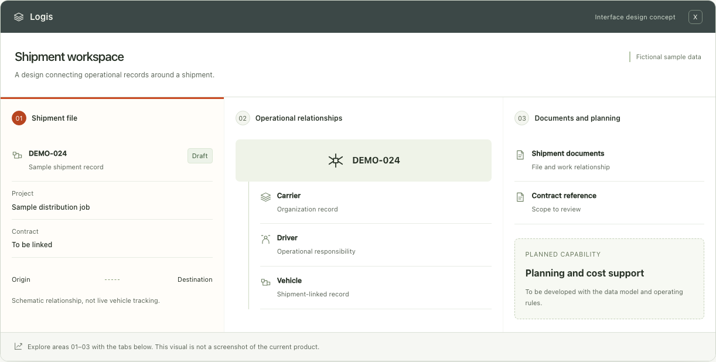716x362 pixels.
Task: Click the Contract reference file icon
Action: pos(520,197)
